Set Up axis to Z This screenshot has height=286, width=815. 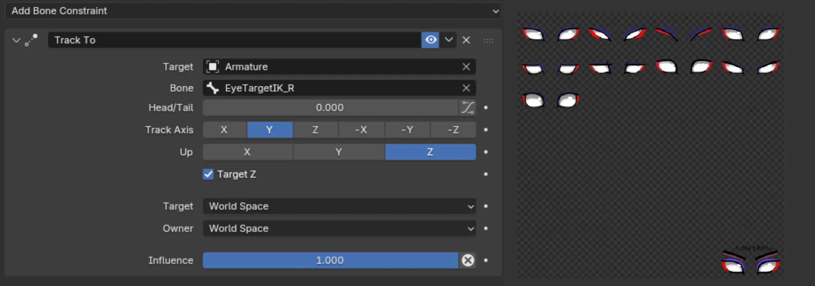pos(430,152)
